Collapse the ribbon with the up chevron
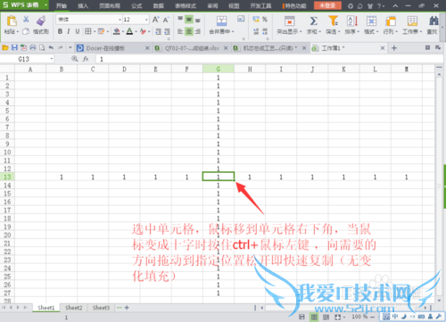This screenshot has width=446, height=322. 395,5
